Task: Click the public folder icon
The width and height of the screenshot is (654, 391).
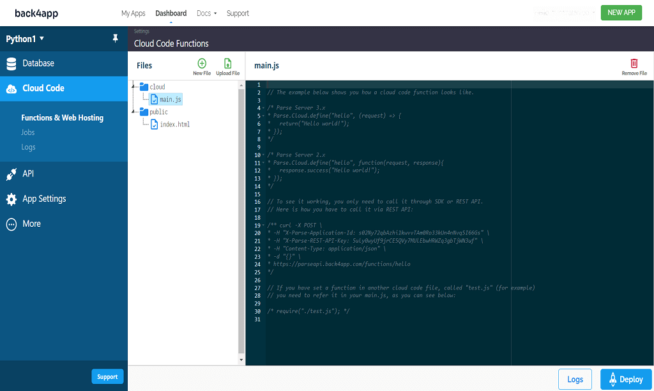Action: pyautogui.click(x=144, y=111)
